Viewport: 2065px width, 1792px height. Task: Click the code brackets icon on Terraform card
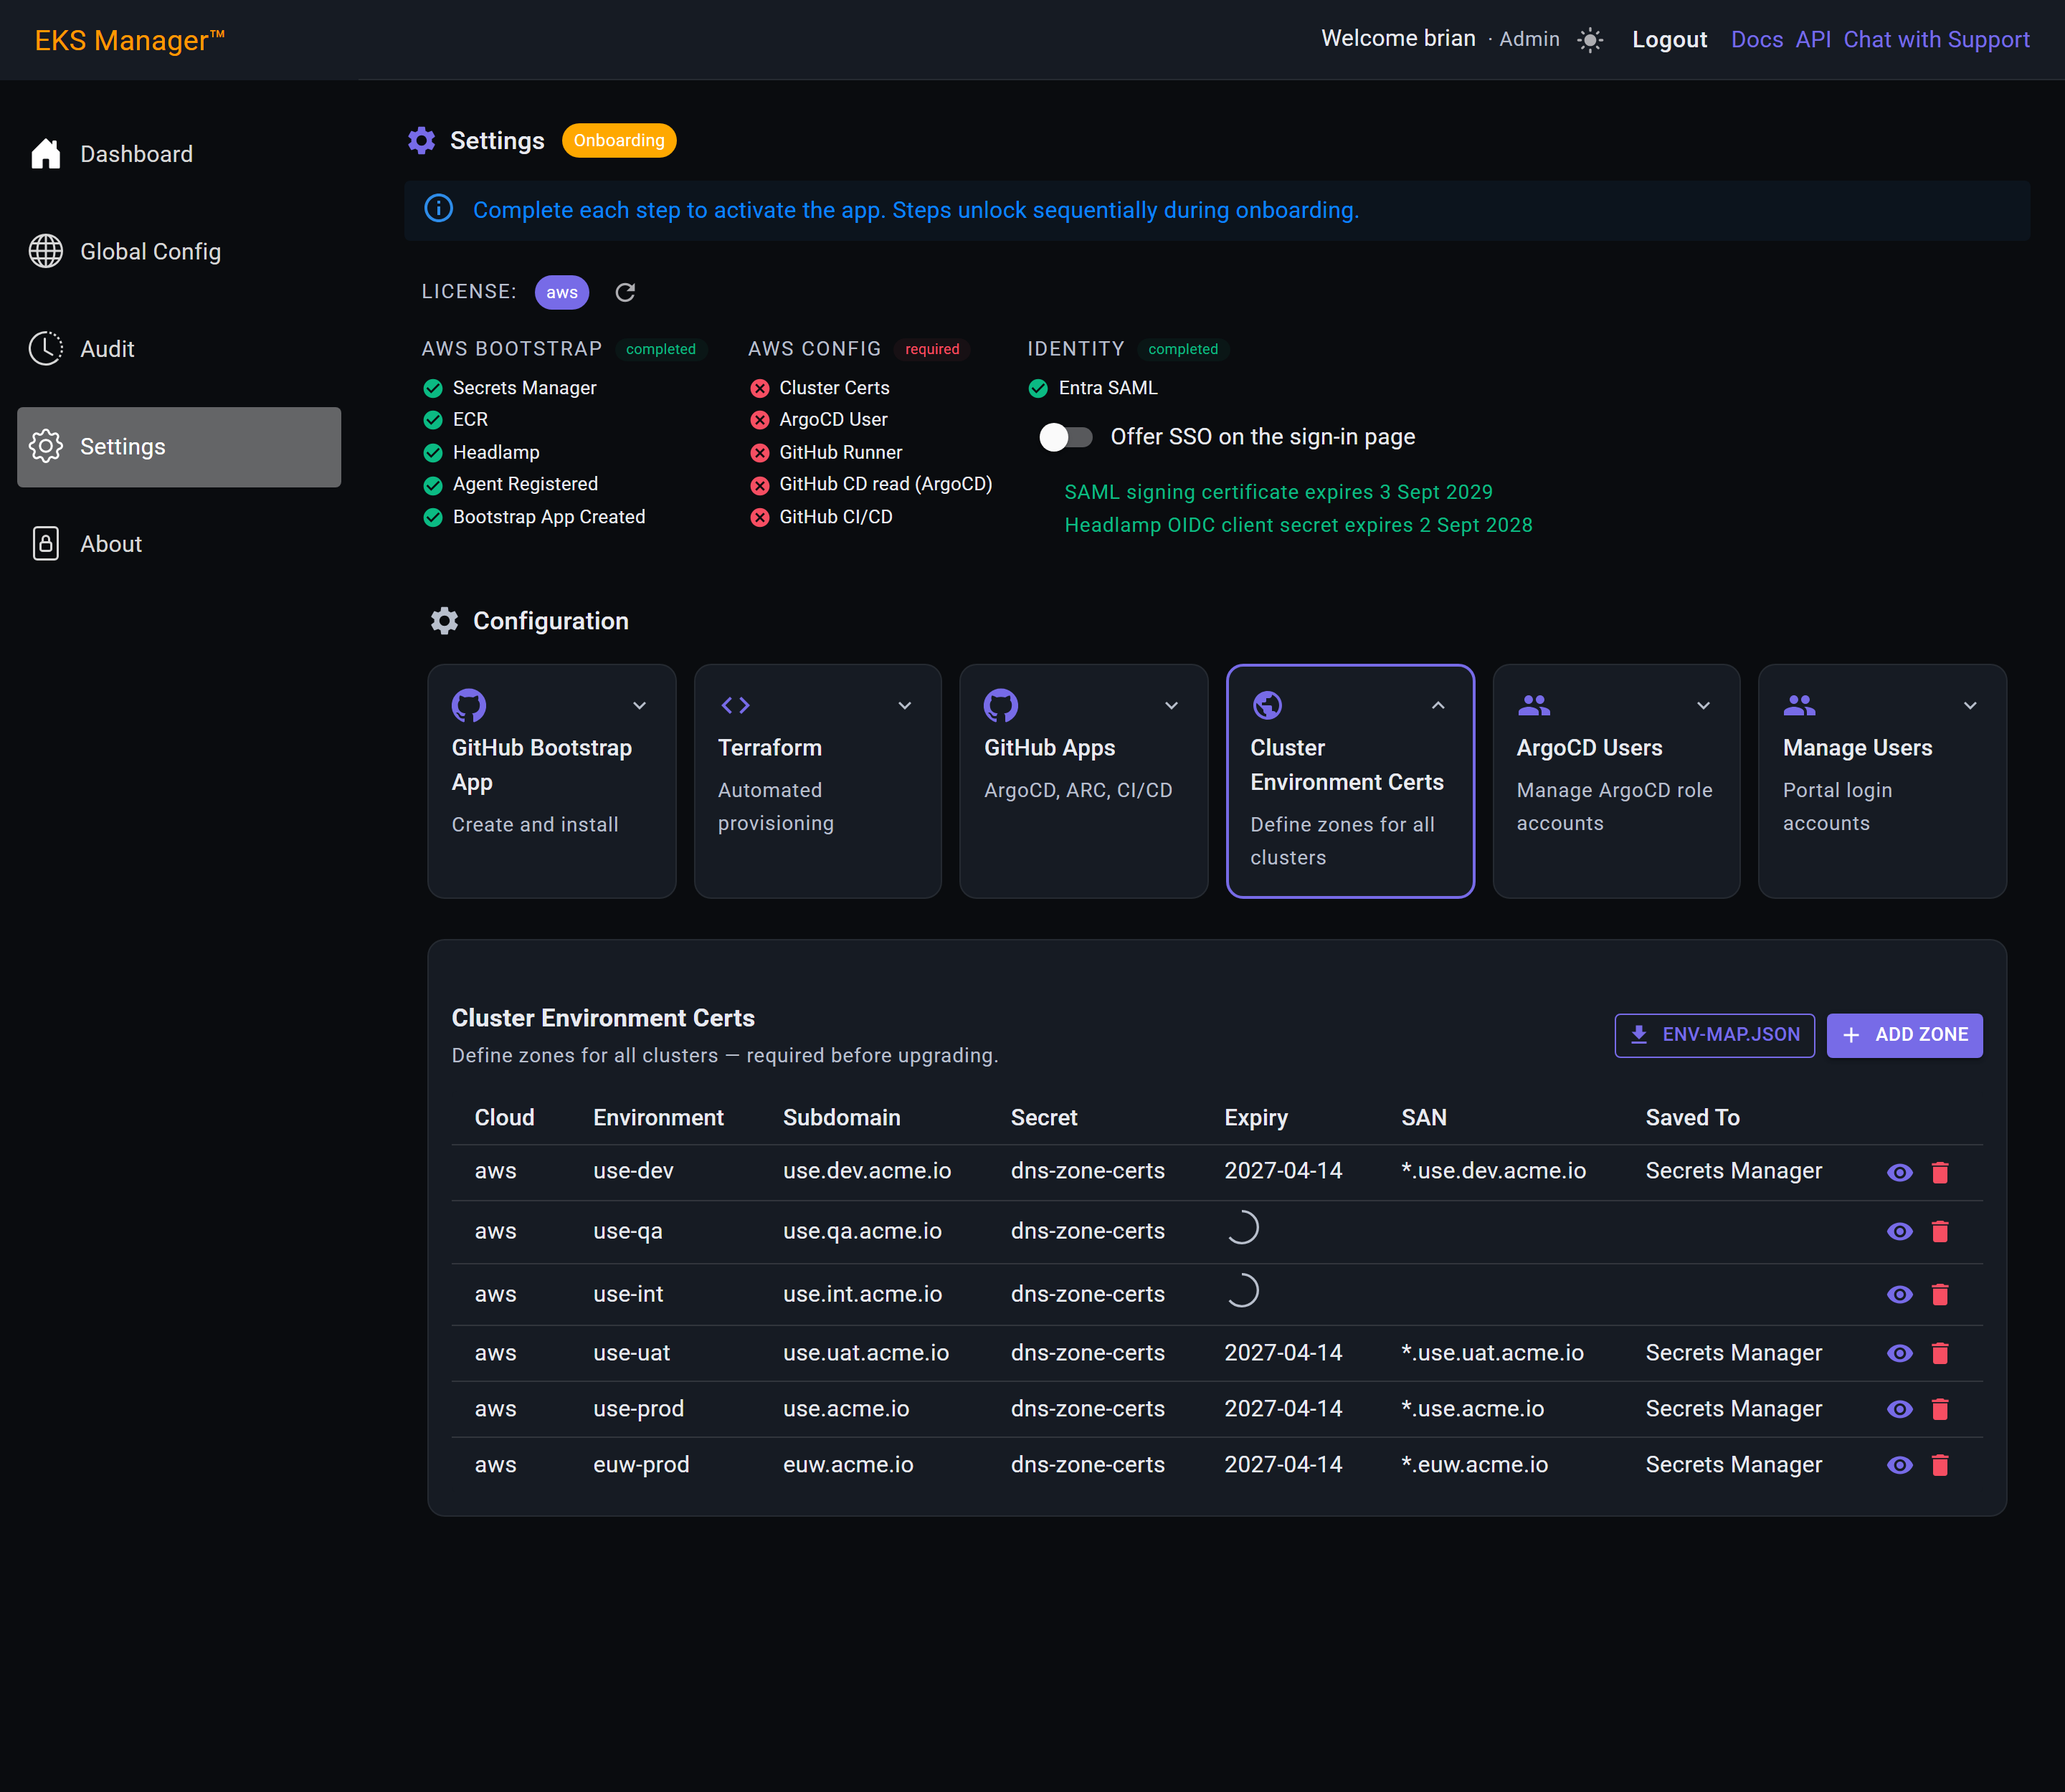point(736,705)
